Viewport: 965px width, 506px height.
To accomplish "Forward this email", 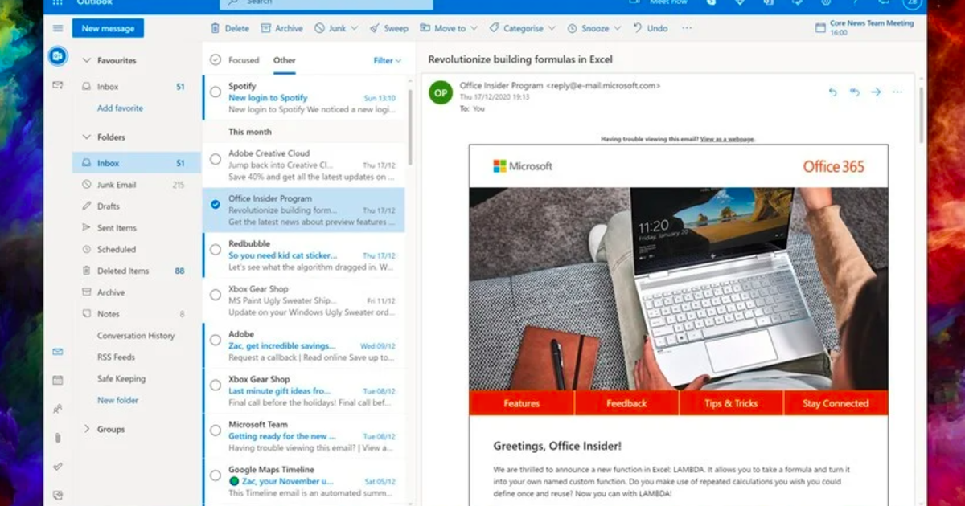I will click(x=875, y=92).
